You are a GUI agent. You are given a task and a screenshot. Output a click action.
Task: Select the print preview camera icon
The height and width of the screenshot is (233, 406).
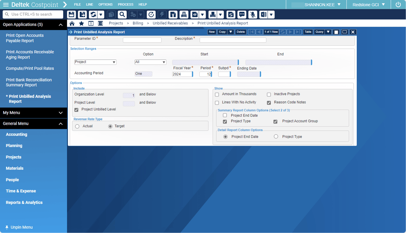click(x=195, y=14)
